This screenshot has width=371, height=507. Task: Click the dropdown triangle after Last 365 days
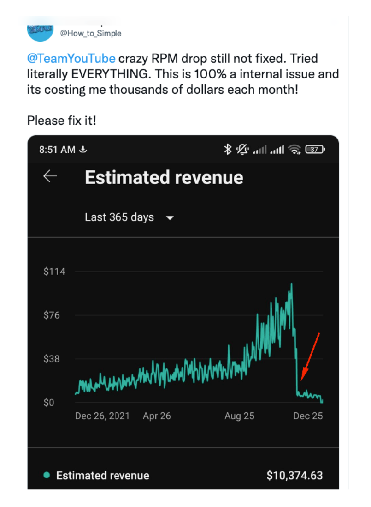(x=170, y=218)
